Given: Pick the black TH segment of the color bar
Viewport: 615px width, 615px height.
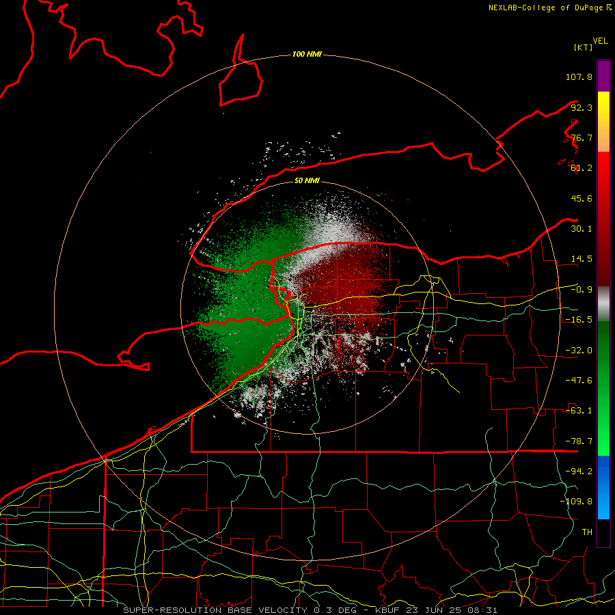Looking at the screenshot, I should (x=603, y=532).
